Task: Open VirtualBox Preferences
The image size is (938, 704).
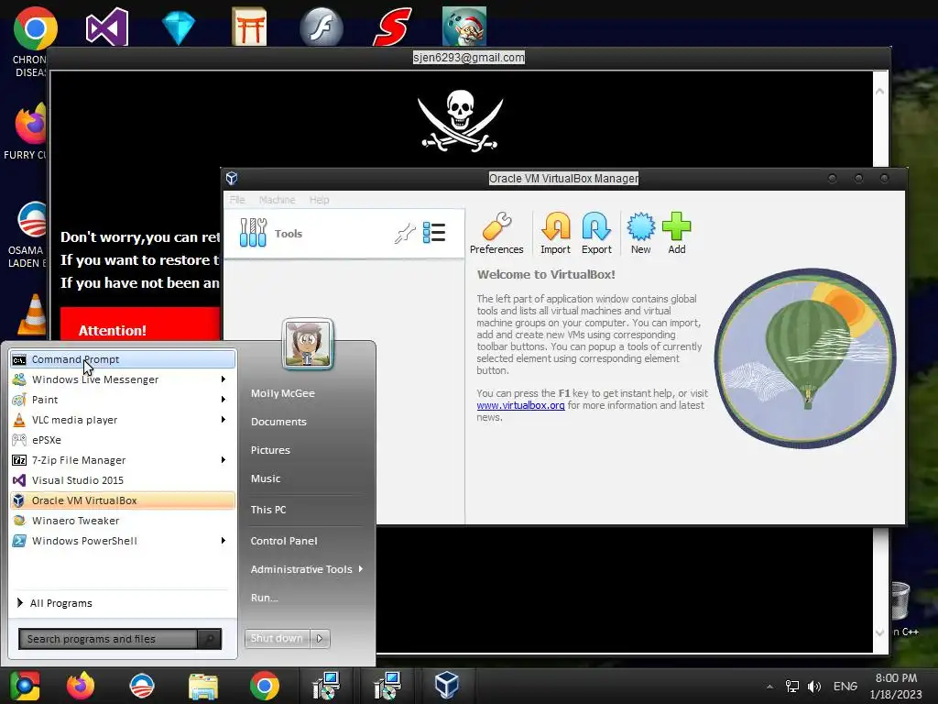Action: pos(496,234)
